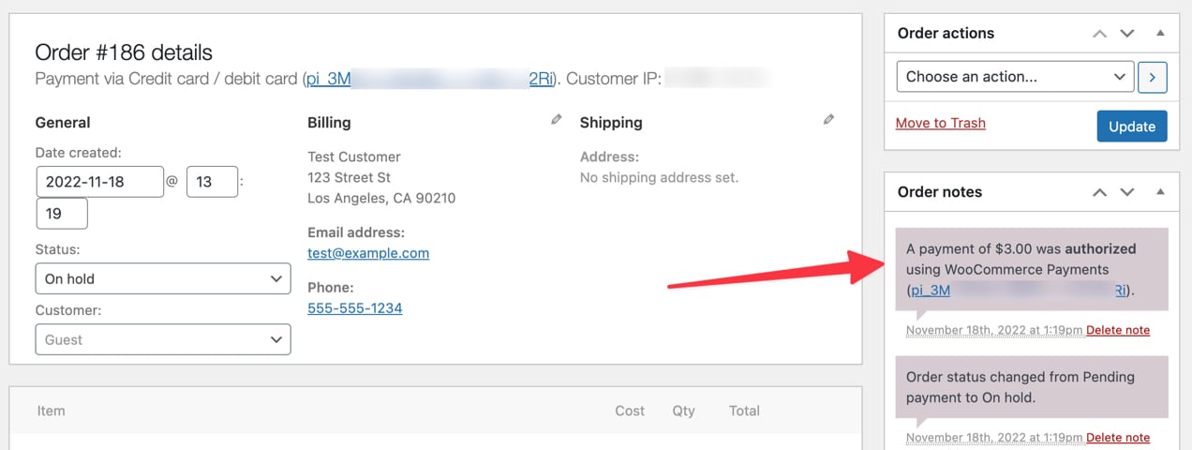Move Order notes panel down

(1127, 192)
